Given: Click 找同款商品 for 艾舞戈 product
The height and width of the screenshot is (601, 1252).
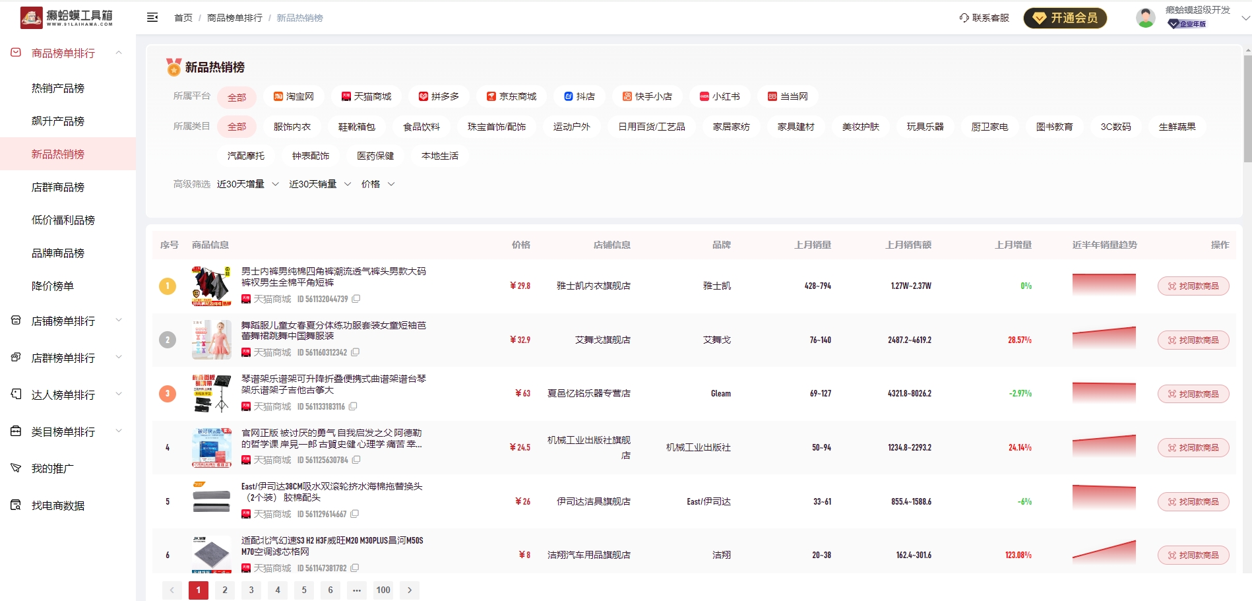Looking at the screenshot, I should coord(1193,340).
